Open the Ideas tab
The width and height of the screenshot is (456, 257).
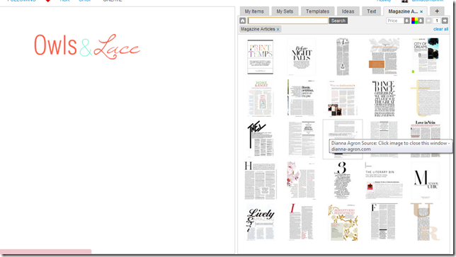348,11
